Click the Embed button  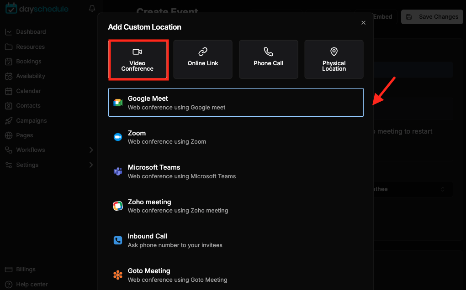385,17
